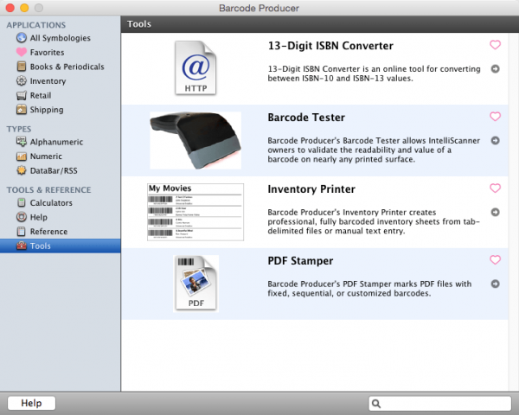This screenshot has height=415, width=519.
Task: Click the pink Favorites heart icon in sidebar
Action: click(x=22, y=52)
